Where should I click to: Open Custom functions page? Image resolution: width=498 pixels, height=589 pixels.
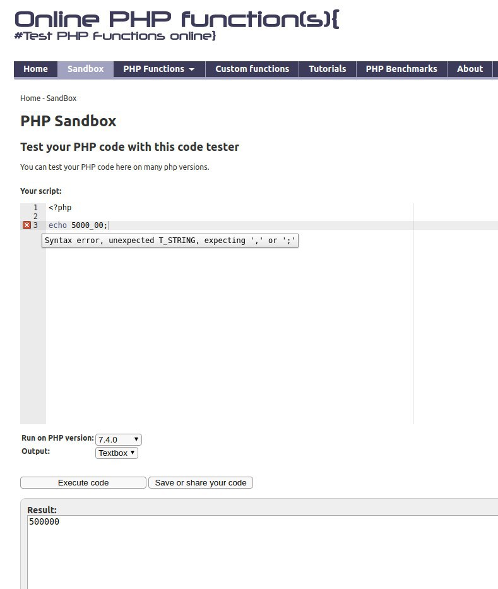point(252,69)
